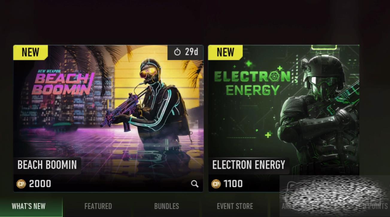Select the What's New tab
The width and height of the screenshot is (390, 217).
point(29,206)
